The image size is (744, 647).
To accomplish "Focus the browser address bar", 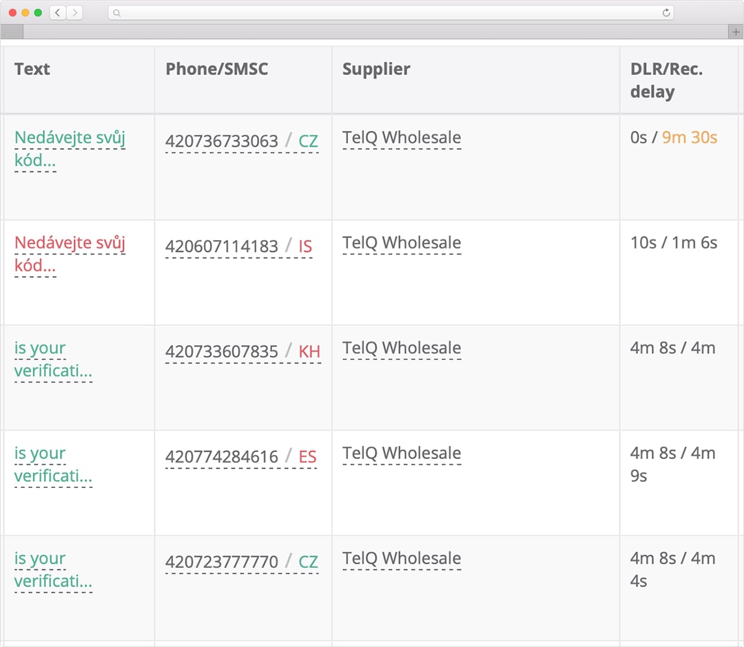I will pos(391,13).
